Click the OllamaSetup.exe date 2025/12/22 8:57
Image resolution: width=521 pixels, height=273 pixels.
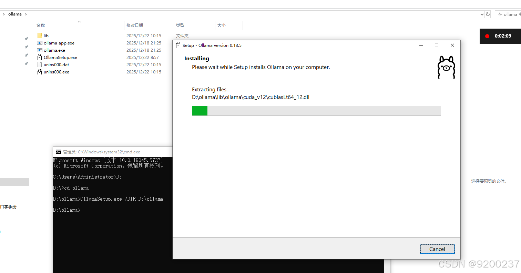pos(143,57)
